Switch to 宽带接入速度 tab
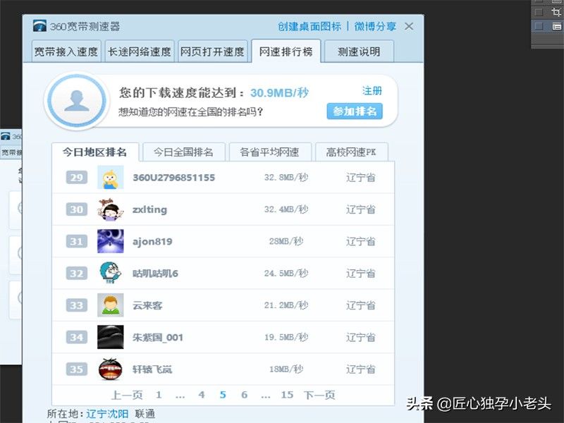The image size is (564, 423). [66, 51]
